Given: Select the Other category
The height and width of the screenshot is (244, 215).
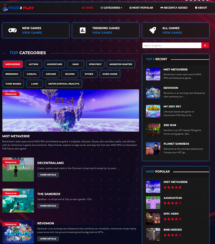Looking at the screenshot, I should [89, 74].
